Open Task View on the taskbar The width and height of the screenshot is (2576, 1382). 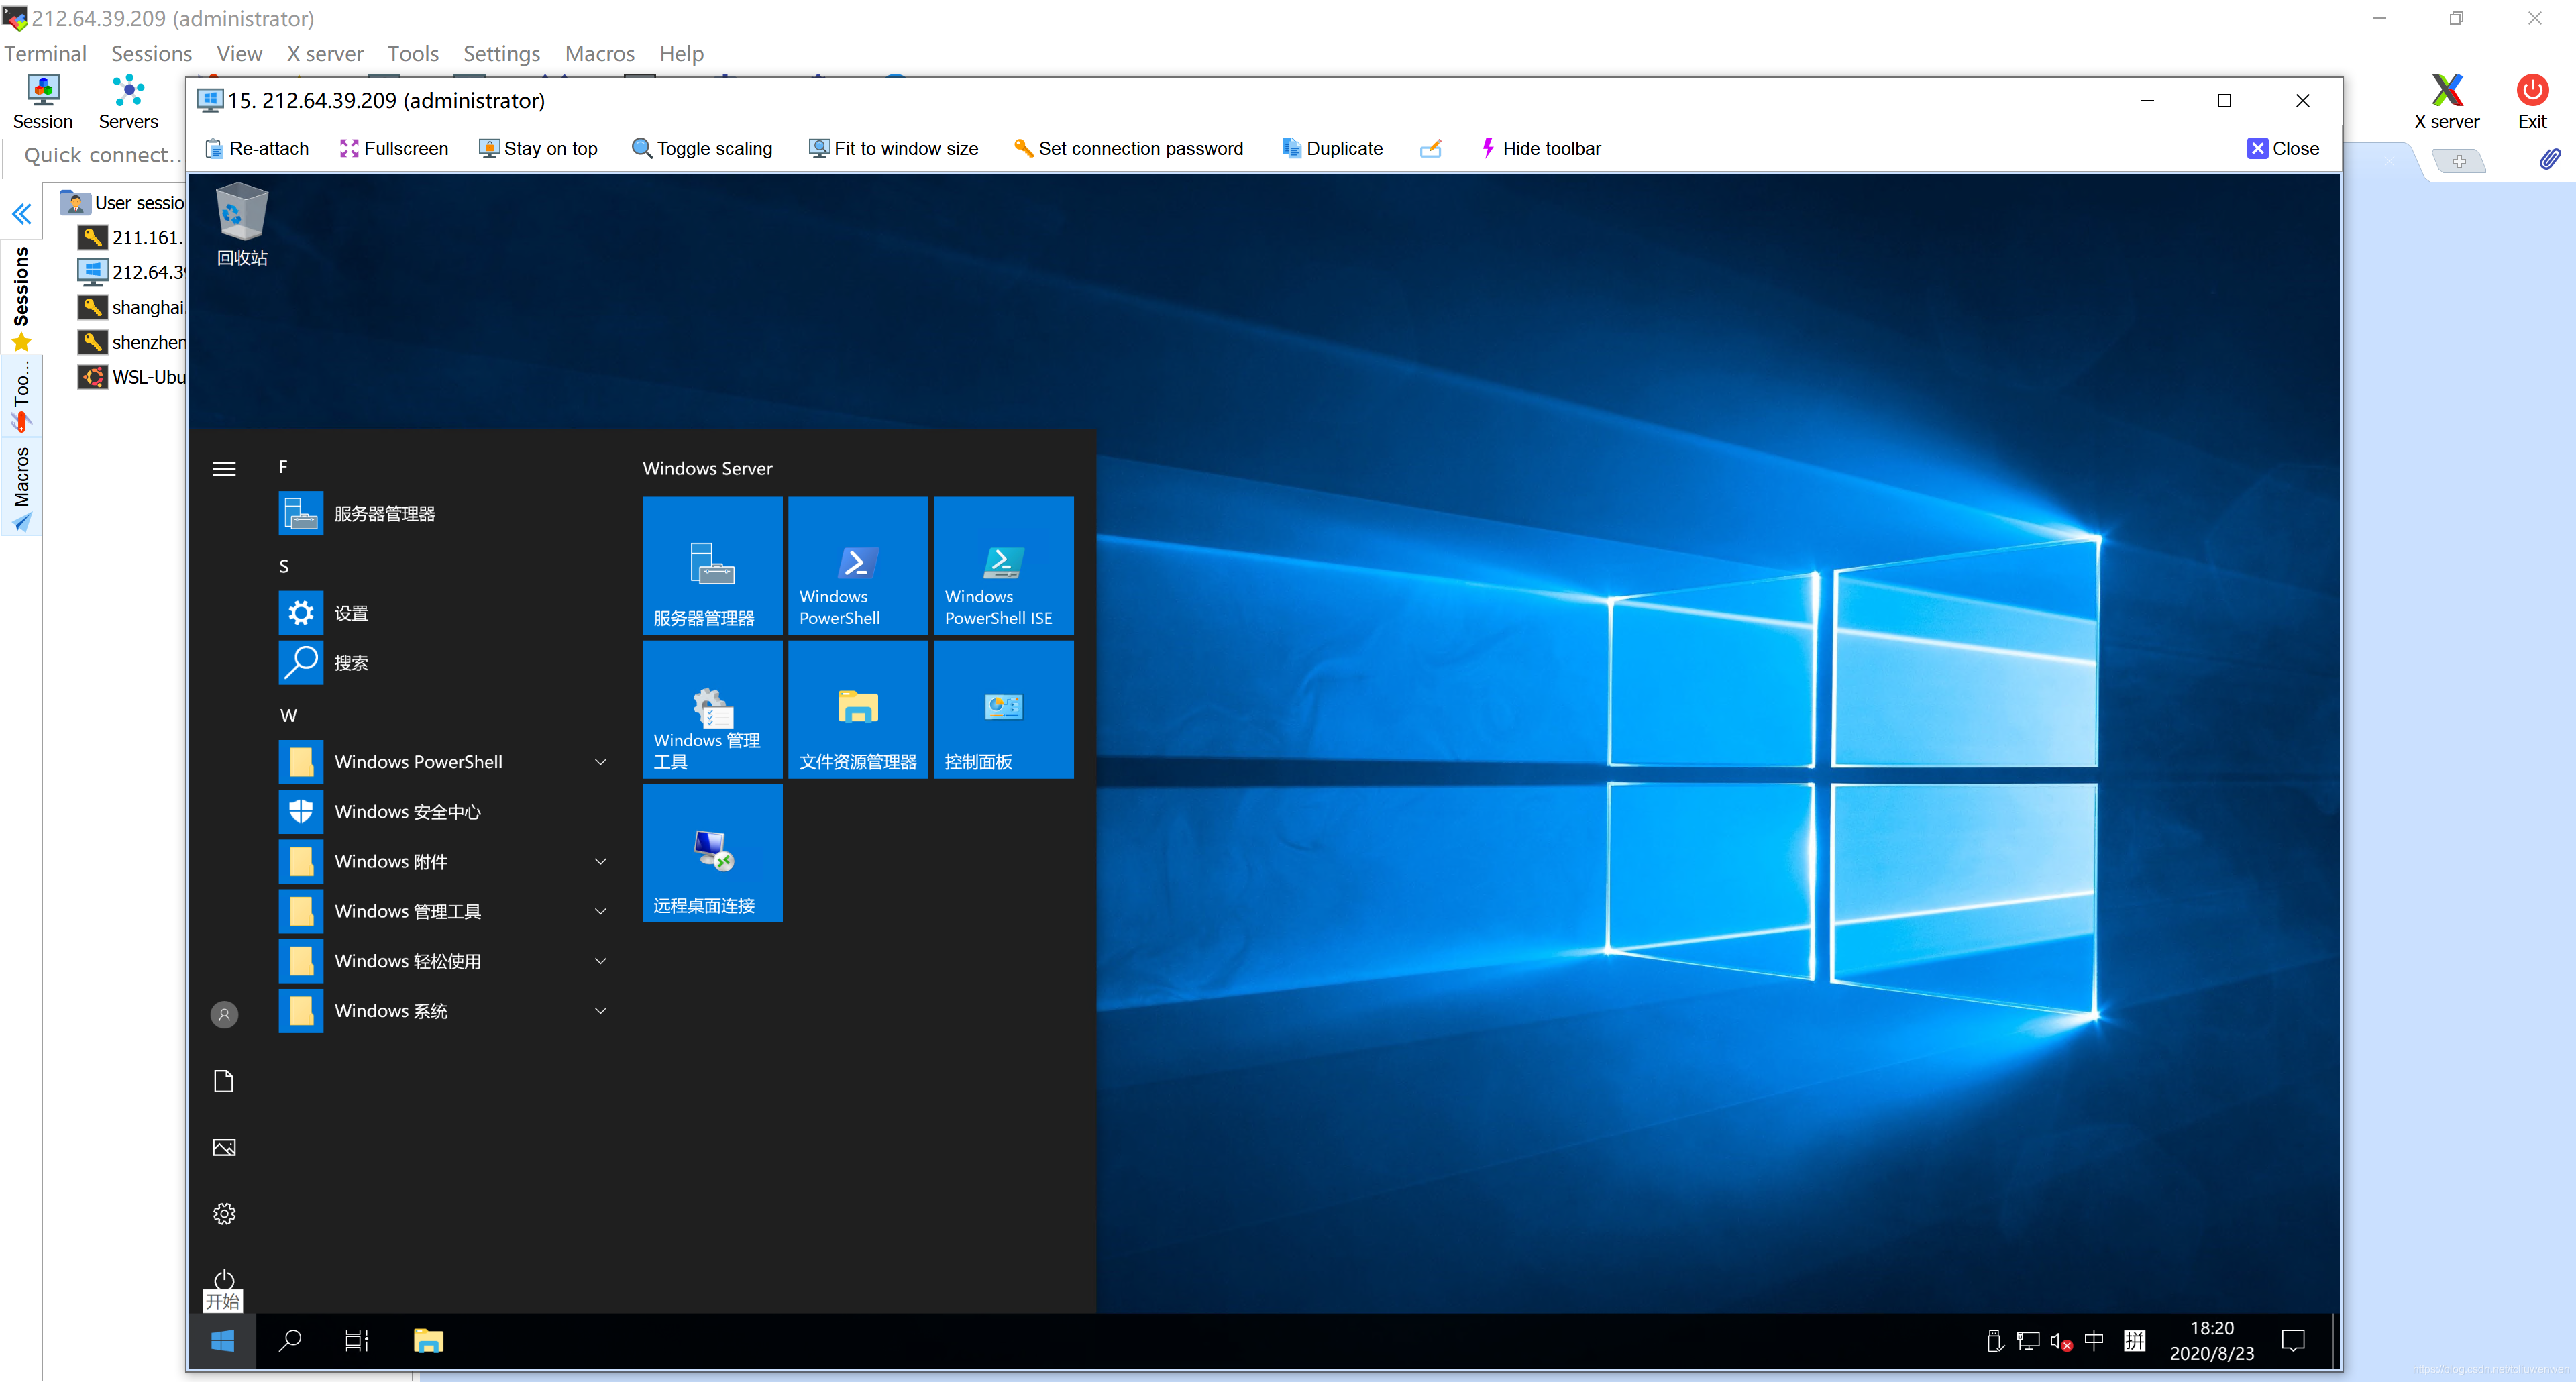point(357,1341)
